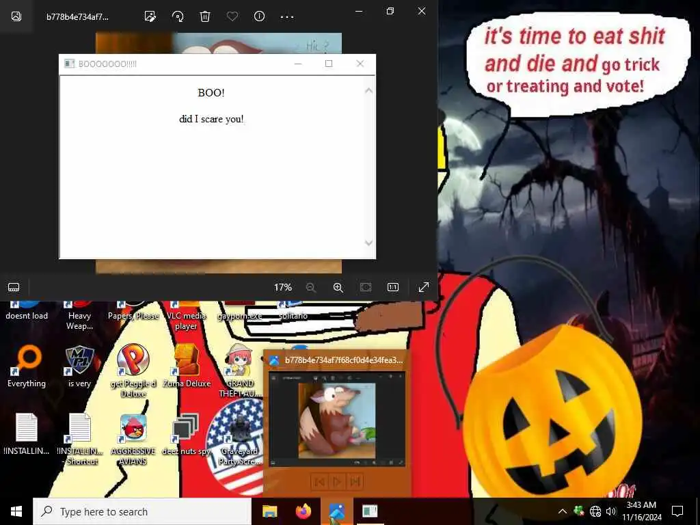
Task: Close the BOOOOOOO!!!!! window
Action: [x=360, y=64]
